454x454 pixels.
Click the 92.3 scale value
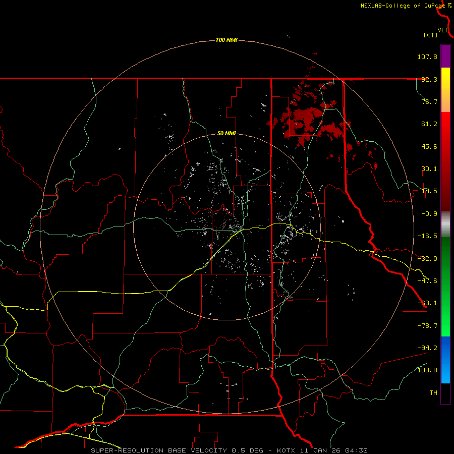coord(429,79)
